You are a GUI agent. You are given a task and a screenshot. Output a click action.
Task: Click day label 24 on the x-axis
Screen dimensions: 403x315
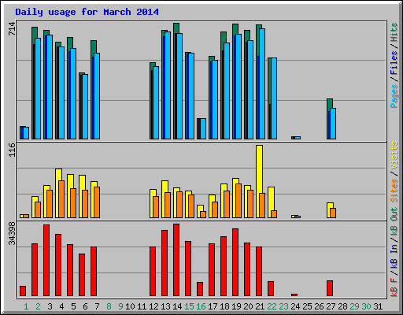pos(295,306)
